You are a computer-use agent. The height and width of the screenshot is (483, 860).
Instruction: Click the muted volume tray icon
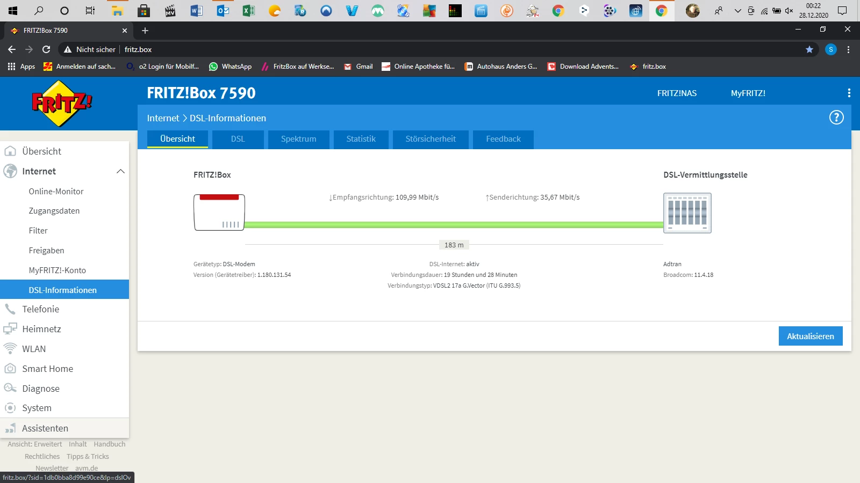coord(789,11)
